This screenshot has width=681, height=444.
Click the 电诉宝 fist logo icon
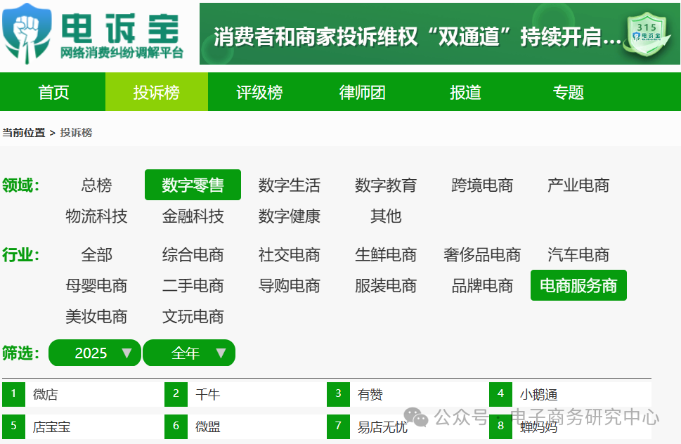pyautogui.click(x=27, y=31)
